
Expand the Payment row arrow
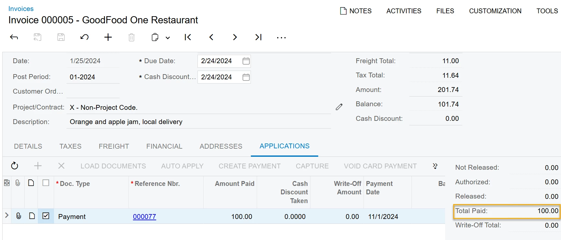point(7,215)
